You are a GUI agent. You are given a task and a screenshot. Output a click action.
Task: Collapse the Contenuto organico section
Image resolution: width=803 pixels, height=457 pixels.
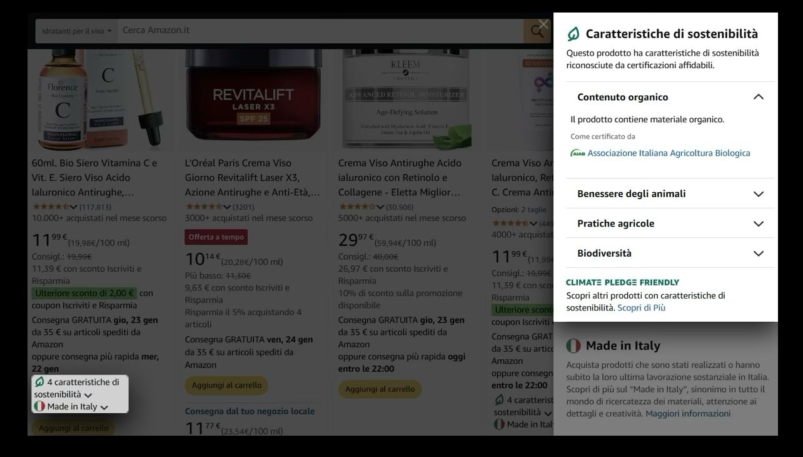click(x=758, y=97)
